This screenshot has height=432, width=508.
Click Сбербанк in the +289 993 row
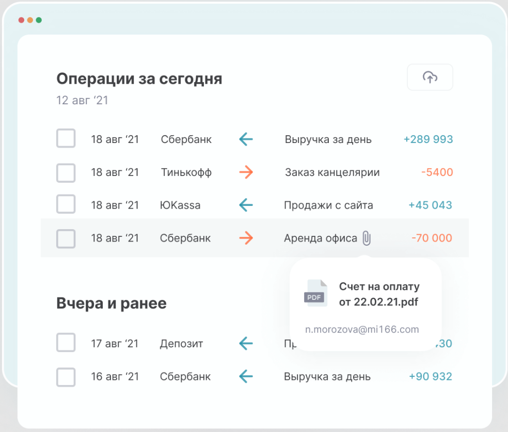[x=186, y=139]
